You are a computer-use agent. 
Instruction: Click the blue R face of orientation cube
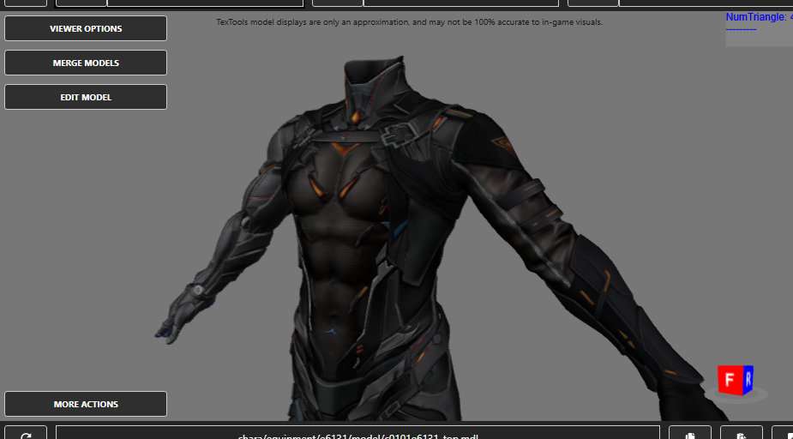coord(748,379)
